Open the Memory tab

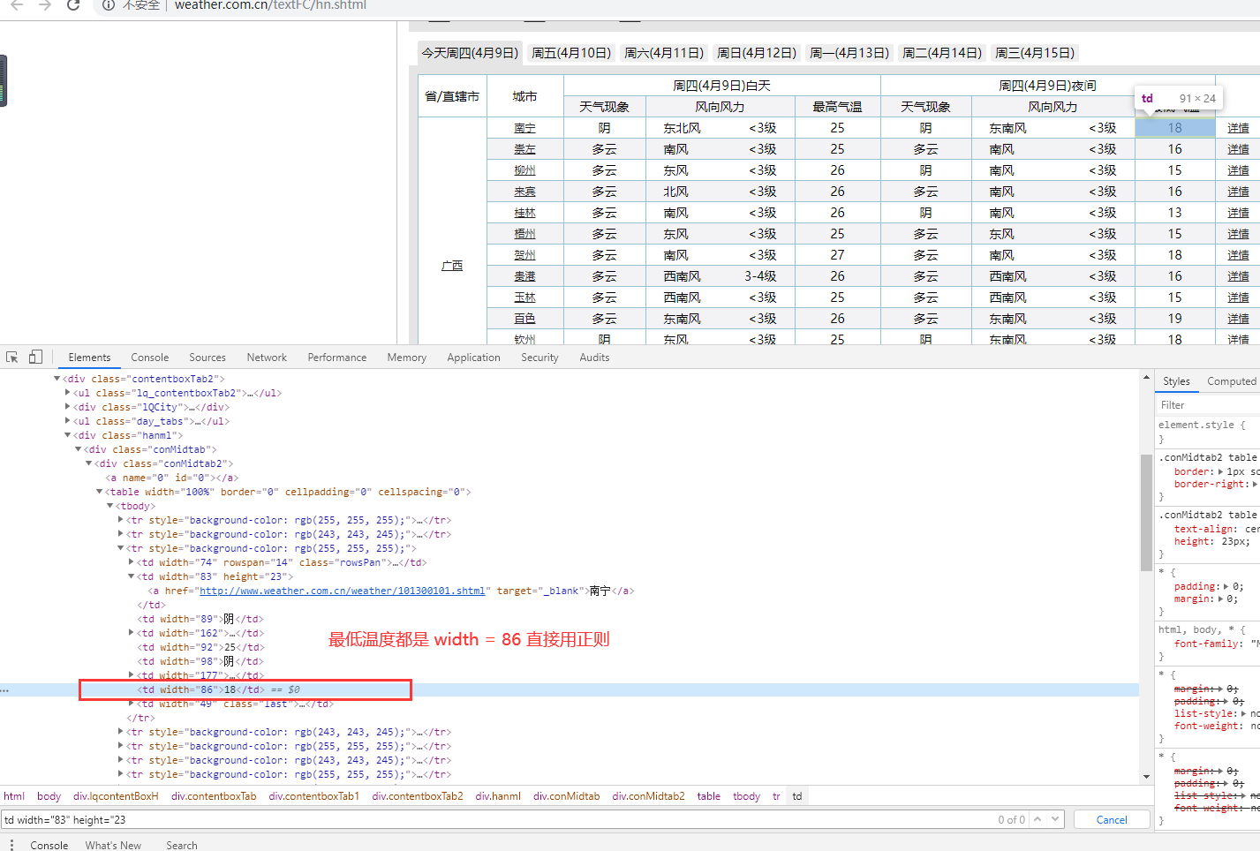click(x=407, y=358)
